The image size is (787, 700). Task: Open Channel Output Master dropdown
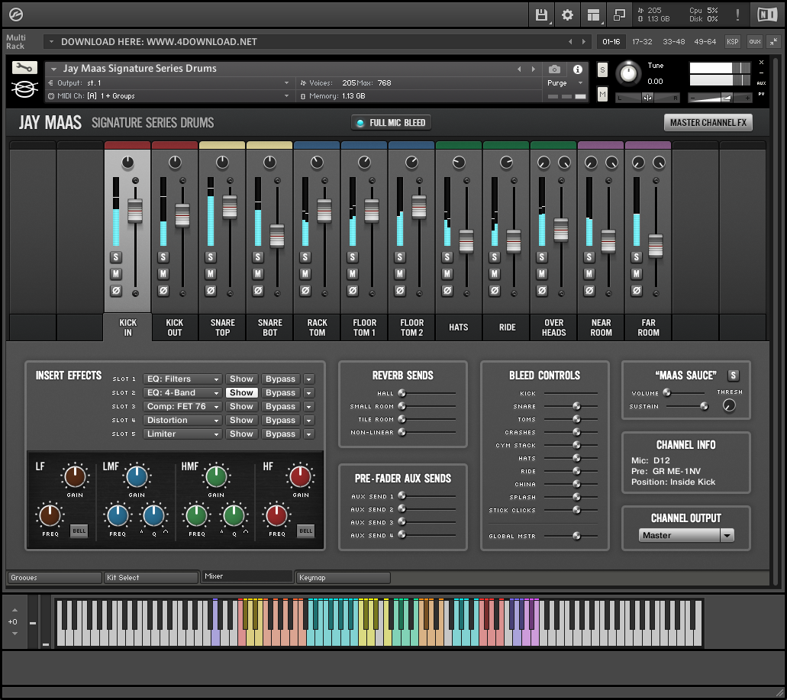(686, 535)
